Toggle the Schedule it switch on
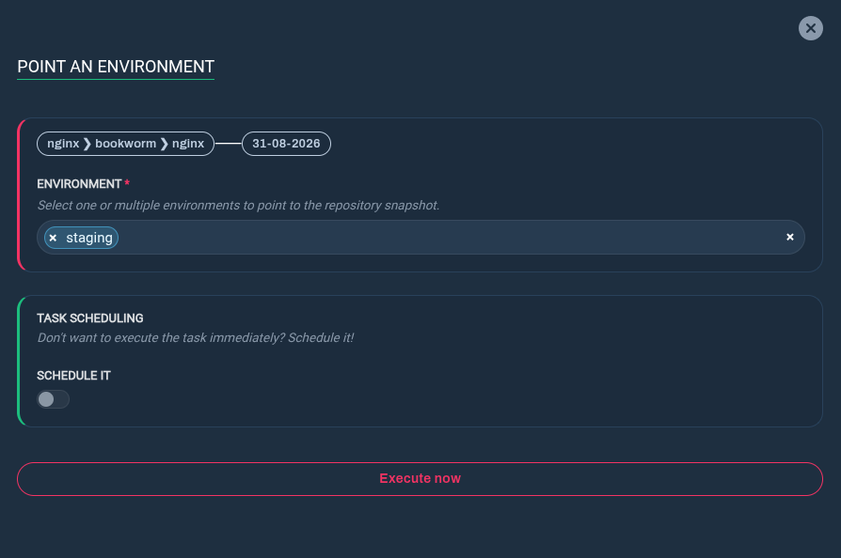The image size is (841, 558). [x=53, y=399]
